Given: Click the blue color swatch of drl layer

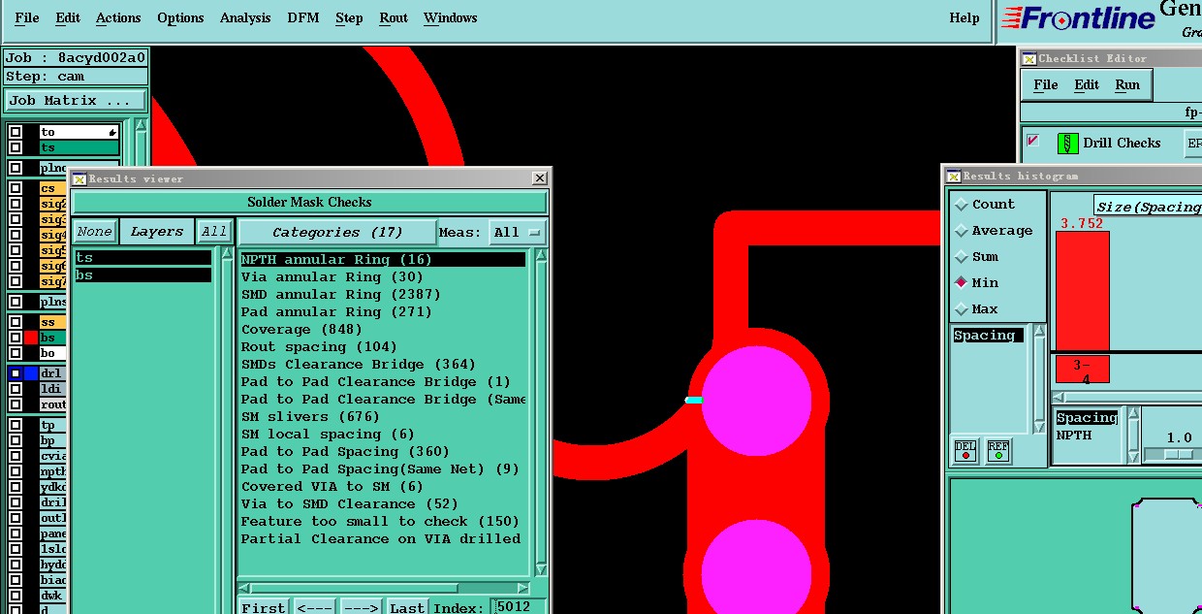Looking at the screenshot, I should pos(31,373).
